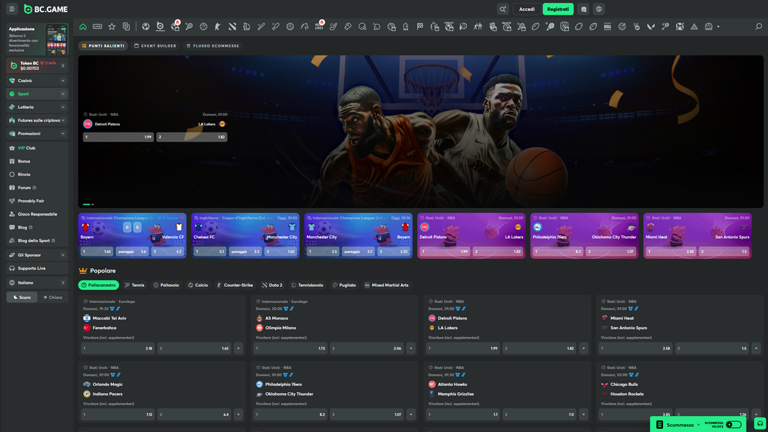
Task: Click the hamburger menu icon beside logo
Action: pyautogui.click(x=12, y=9)
